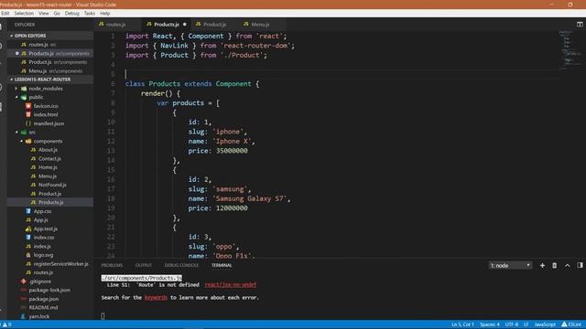This screenshot has width=586, height=329.
Task: Collapse the components folder
Action: pos(48,141)
